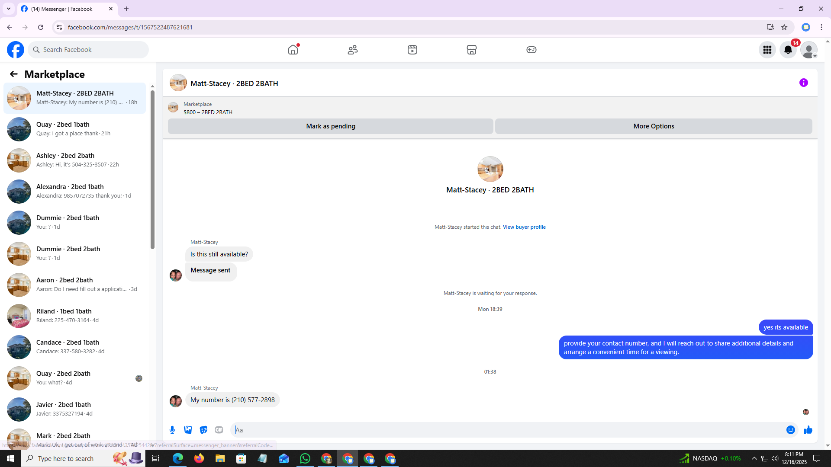Attach a photo using the image icon
Screen dimensions: 831x467
coord(188,430)
